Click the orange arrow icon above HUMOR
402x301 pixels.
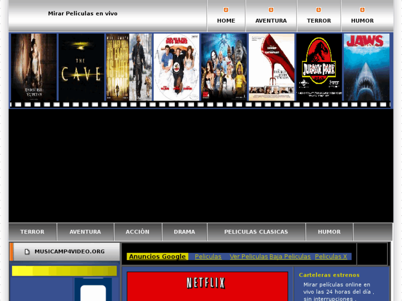pyautogui.click(x=362, y=10)
